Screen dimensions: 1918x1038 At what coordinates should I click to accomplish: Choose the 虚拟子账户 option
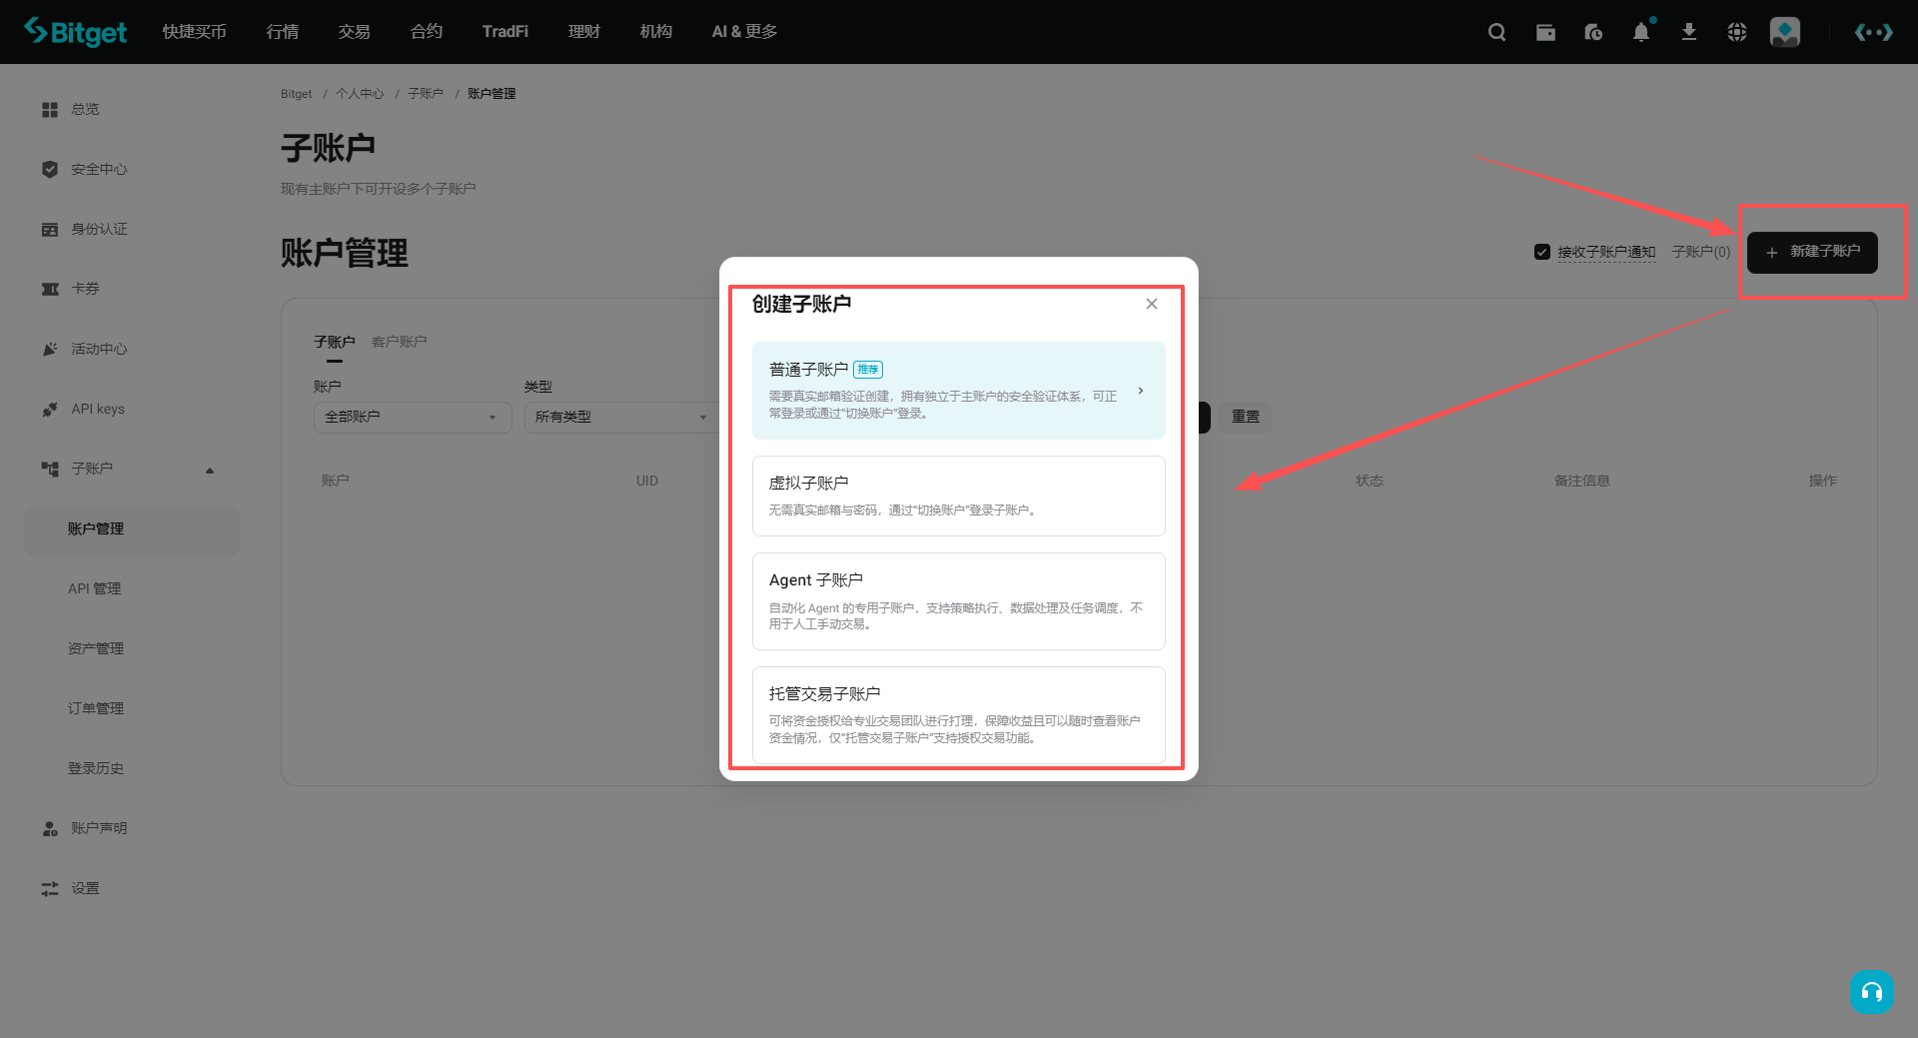click(x=959, y=496)
